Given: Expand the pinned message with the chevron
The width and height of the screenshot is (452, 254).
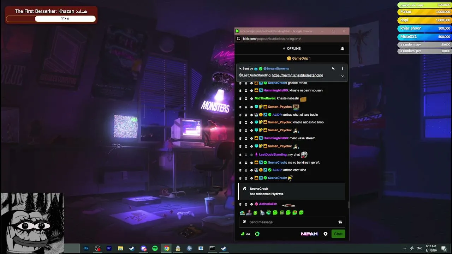Looking at the screenshot, I should point(342,76).
